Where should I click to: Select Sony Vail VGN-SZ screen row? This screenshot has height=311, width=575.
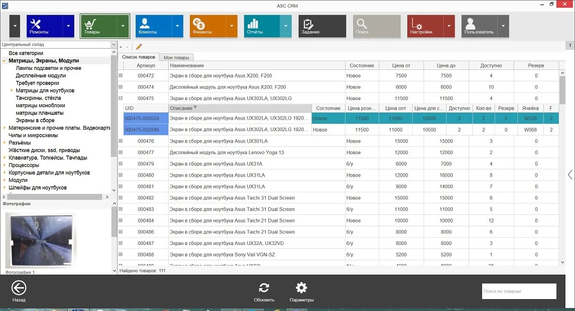[x=338, y=255]
